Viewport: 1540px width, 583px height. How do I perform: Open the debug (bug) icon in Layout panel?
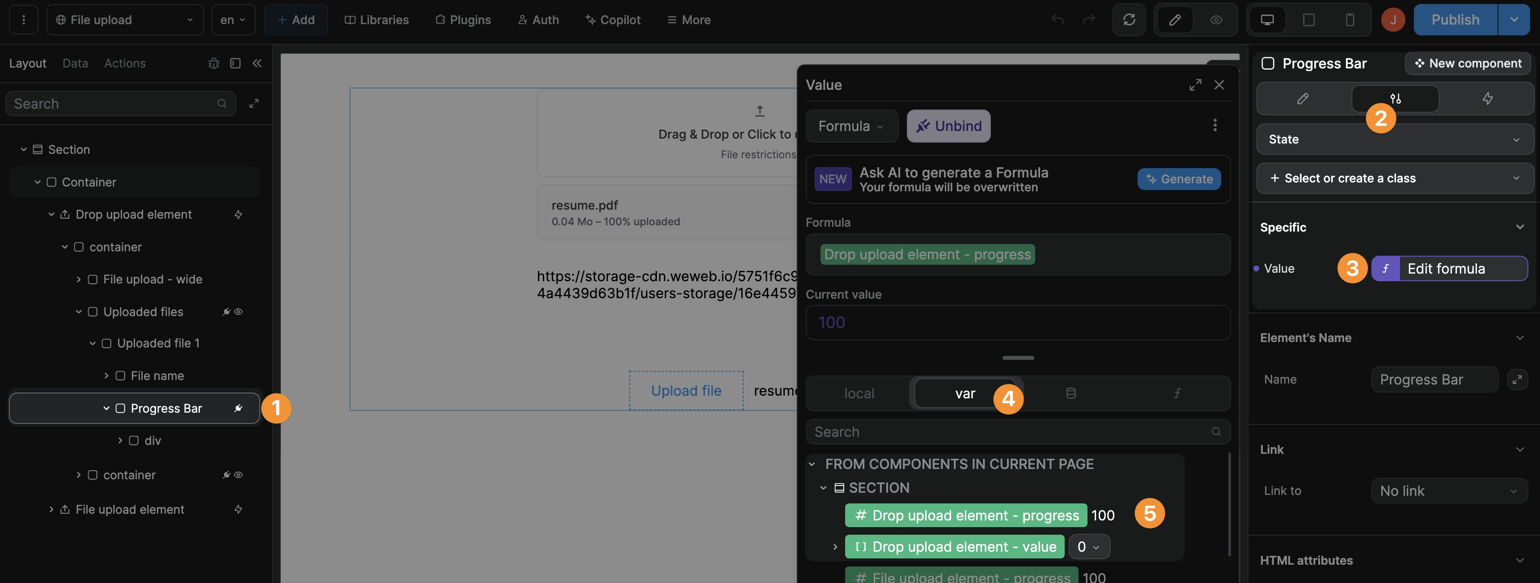pos(213,63)
